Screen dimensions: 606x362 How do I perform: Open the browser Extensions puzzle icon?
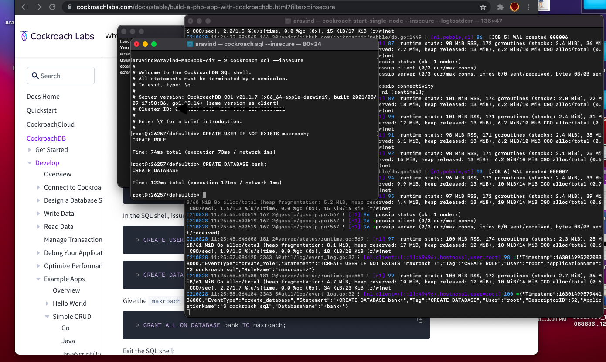(500, 7)
